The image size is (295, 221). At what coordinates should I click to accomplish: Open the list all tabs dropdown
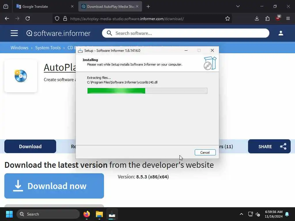(238, 6)
